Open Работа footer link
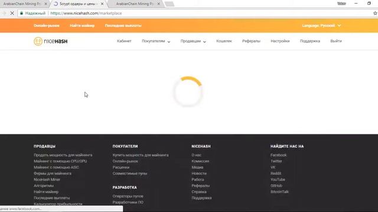Screen dimensions: 378x212 tap(198, 180)
